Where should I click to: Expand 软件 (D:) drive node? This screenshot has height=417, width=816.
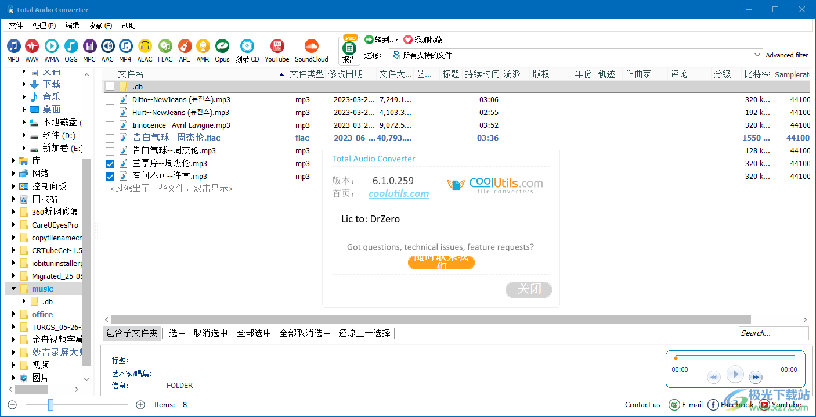pos(24,135)
